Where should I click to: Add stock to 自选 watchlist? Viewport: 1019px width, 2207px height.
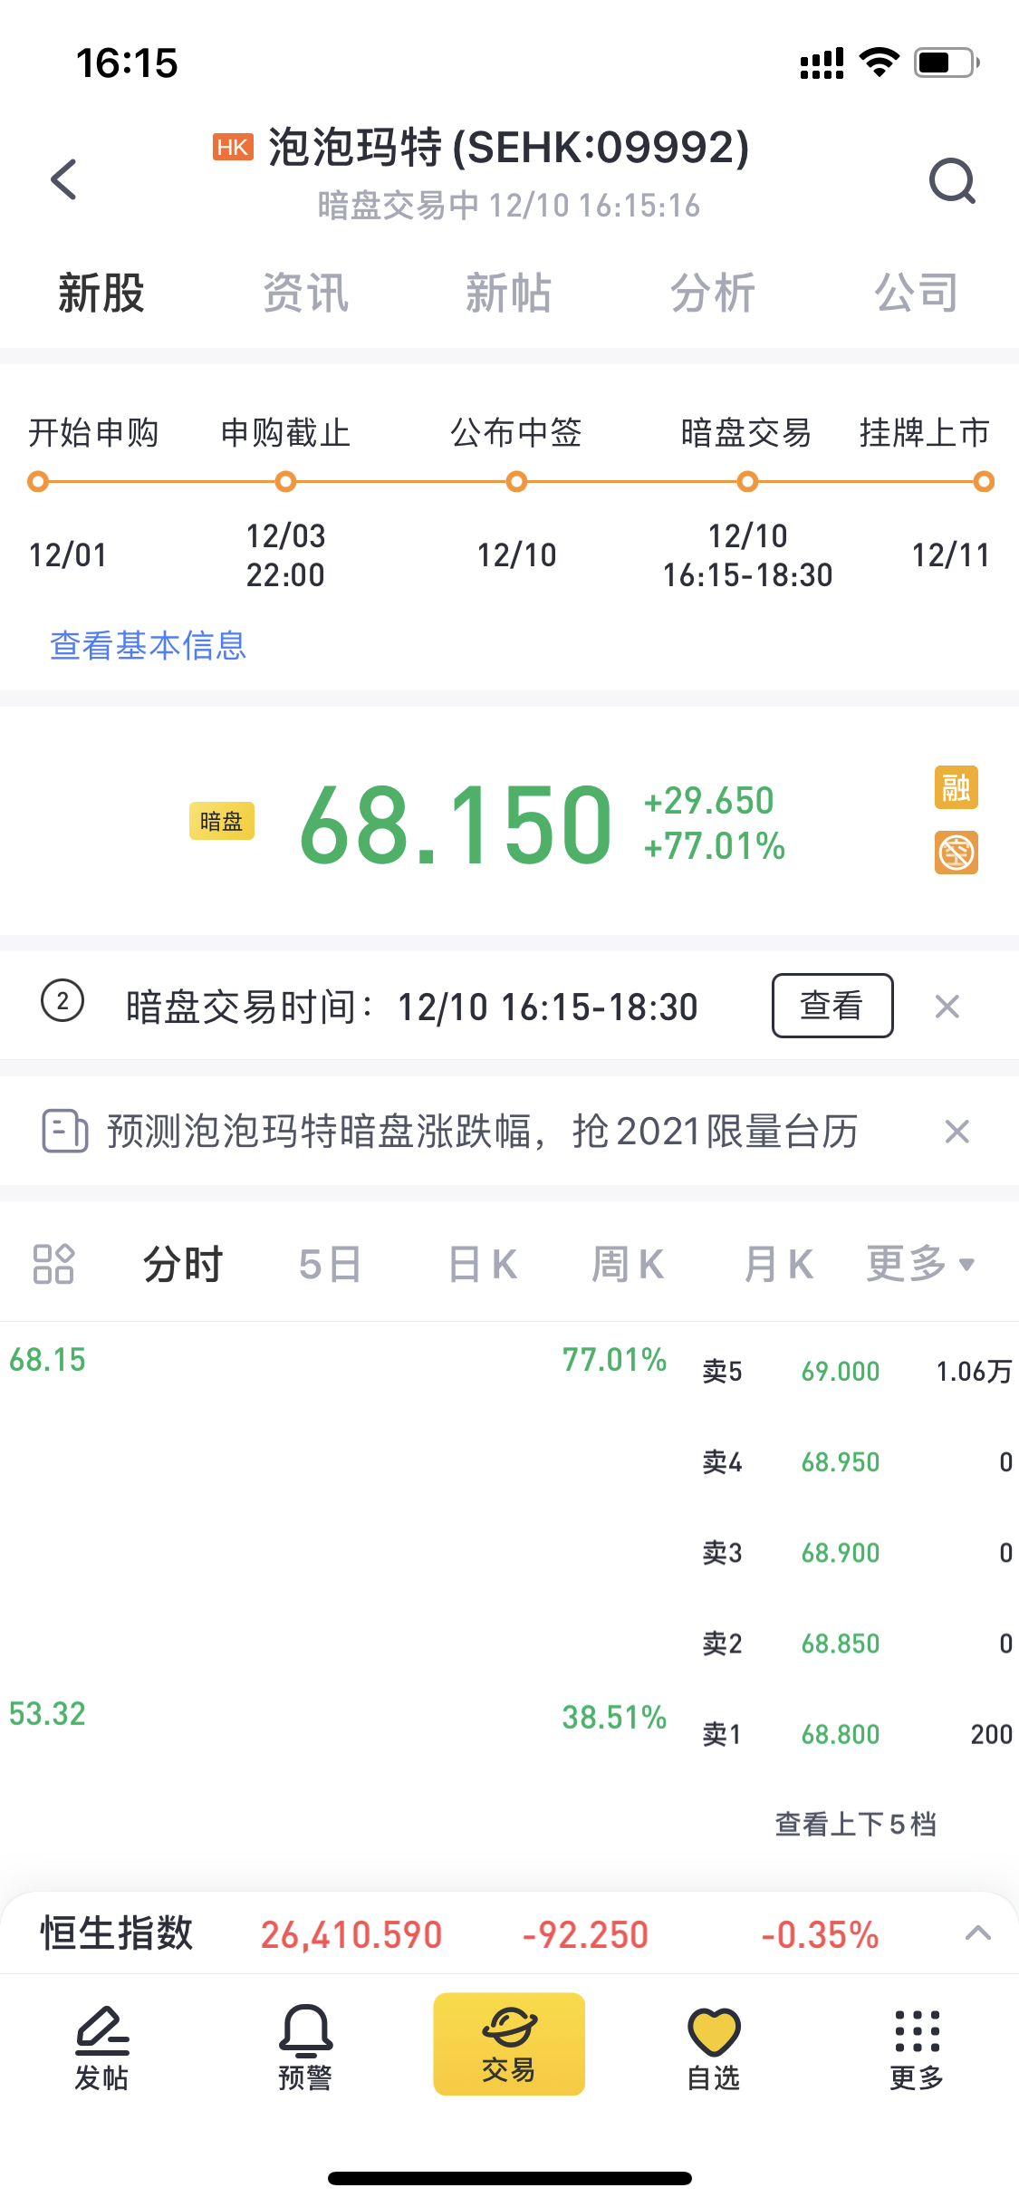[714, 2048]
